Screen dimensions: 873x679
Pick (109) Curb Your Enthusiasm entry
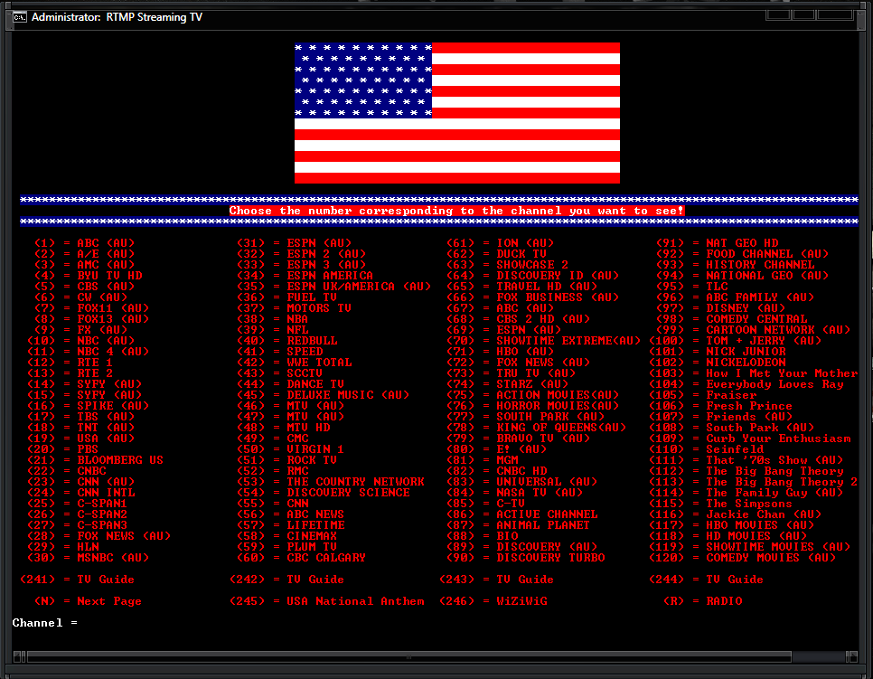click(x=750, y=439)
